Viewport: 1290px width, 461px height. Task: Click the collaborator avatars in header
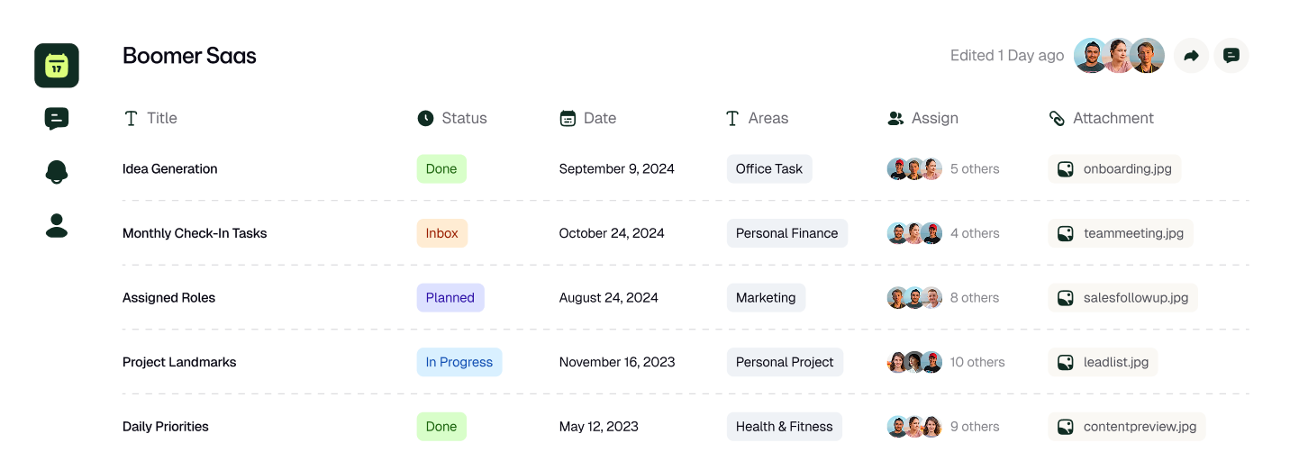1119,56
